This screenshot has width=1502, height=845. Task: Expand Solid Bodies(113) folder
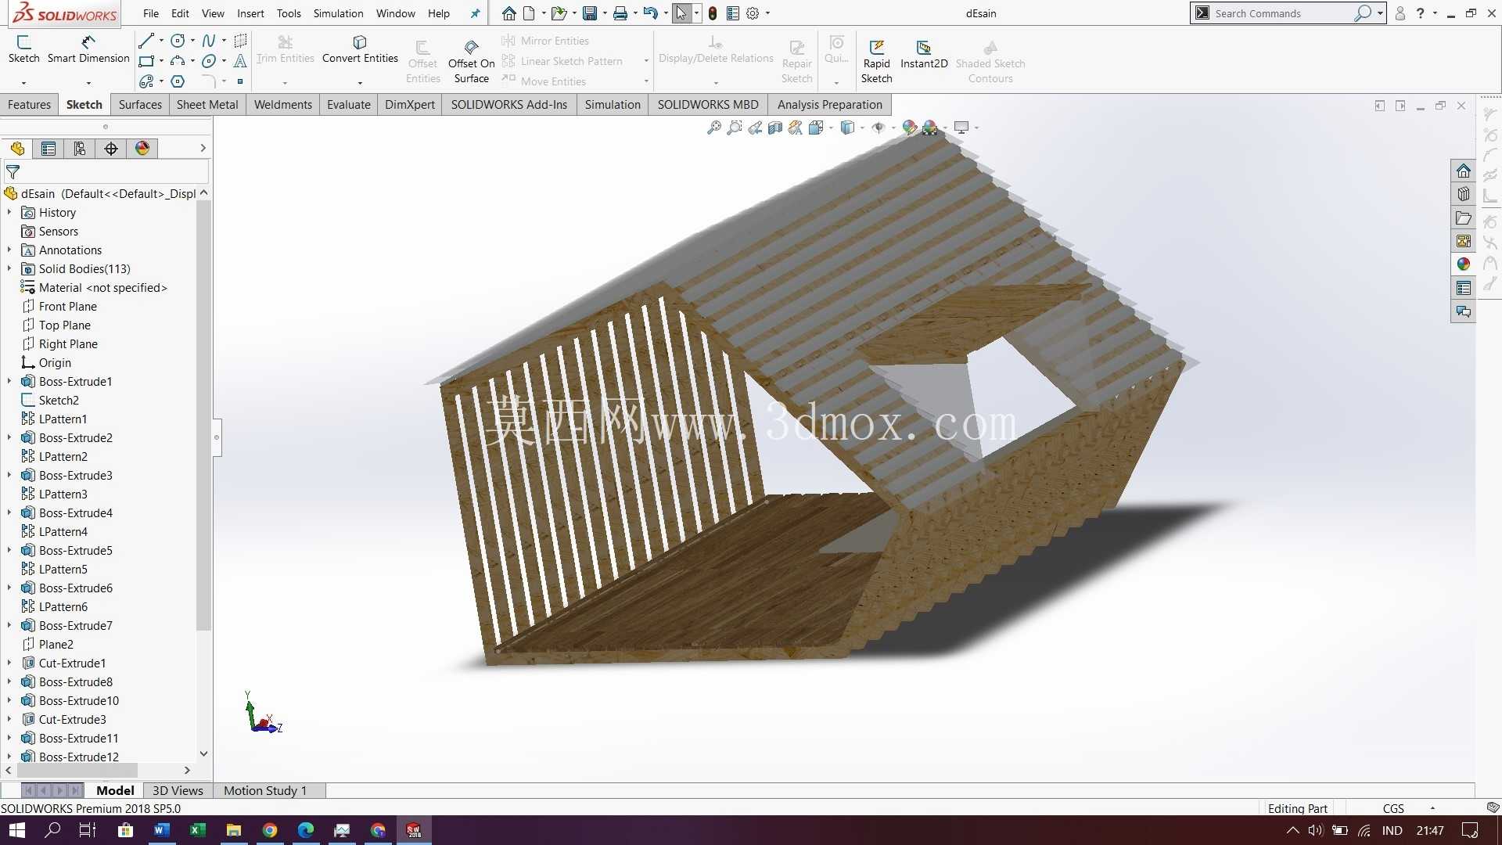[x=9, y=269]
